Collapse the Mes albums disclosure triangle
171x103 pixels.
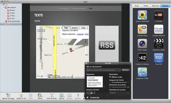click(4, 7)
